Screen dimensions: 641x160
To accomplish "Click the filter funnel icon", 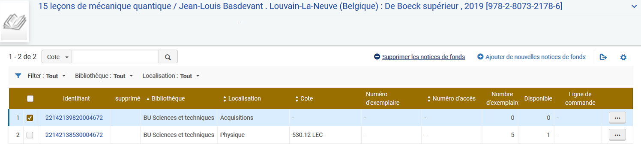I will [18, 76].
